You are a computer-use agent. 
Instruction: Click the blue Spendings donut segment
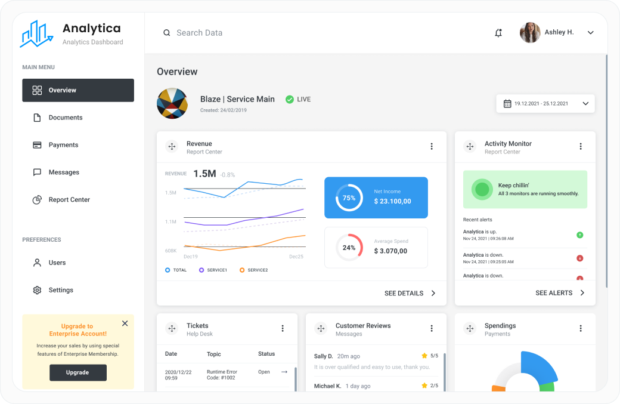point(538,367)
